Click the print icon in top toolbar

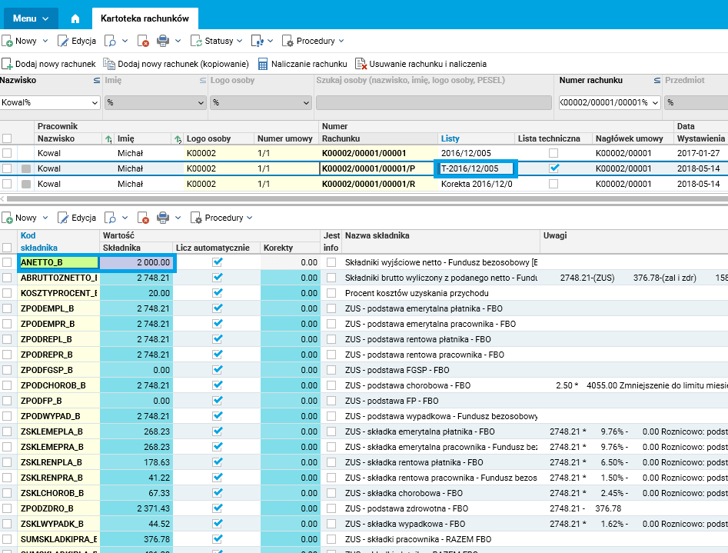pyautogui.click(x=163, y=41)
